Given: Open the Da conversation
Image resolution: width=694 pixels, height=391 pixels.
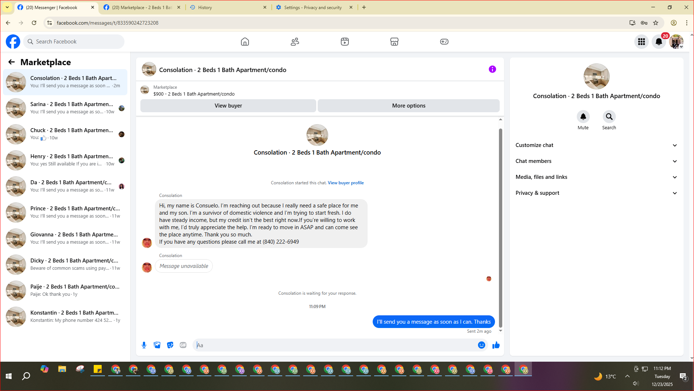Looking at the screenshot, I should 65,186.
